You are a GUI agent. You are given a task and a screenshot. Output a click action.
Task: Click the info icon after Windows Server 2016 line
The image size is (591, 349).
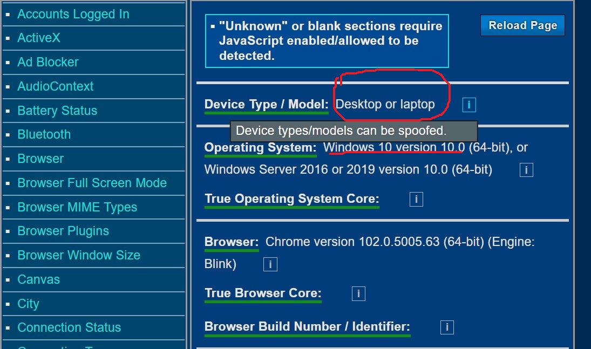pos(526,169)
